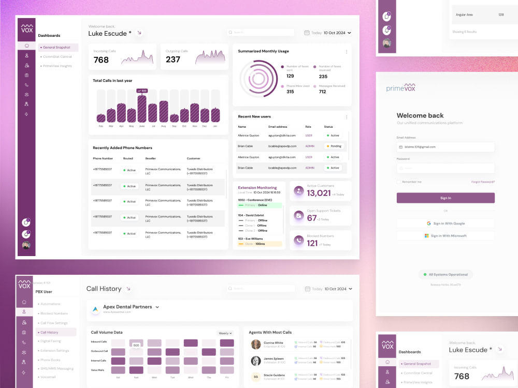Viewport: 518px width, 388px height.
Task: Open Automations in PBX User menu
Action: [x=50, y=304]
